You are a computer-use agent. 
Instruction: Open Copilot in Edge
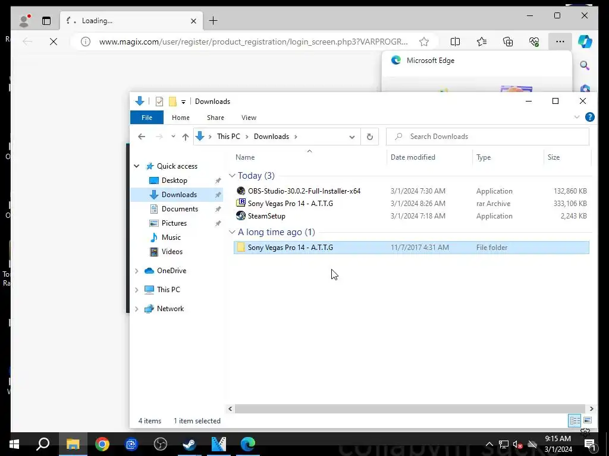585,42
